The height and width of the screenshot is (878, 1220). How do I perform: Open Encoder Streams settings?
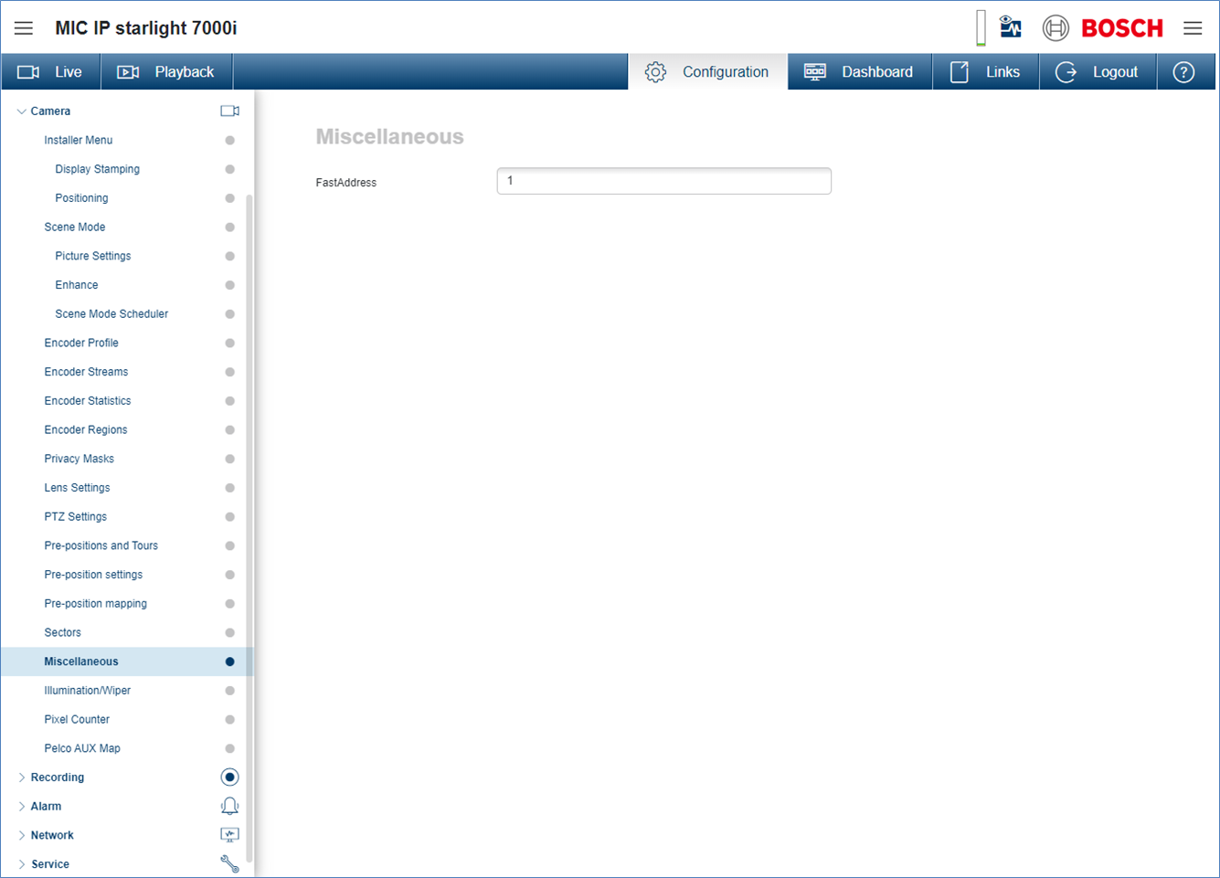(x=86, y=372)
